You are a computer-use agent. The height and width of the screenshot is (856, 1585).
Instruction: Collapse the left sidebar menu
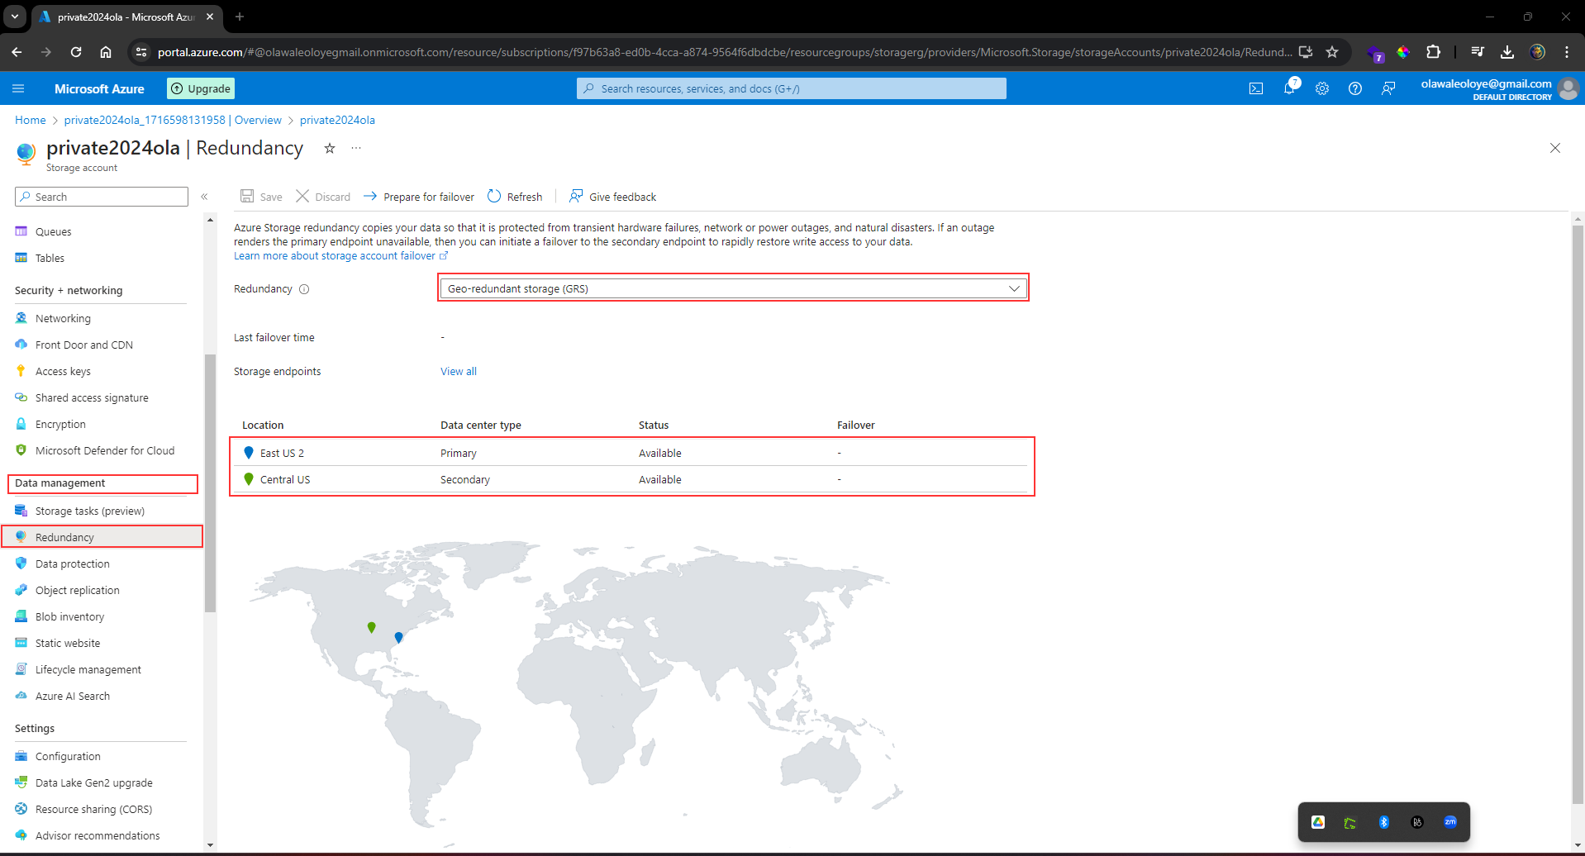tap(204, 197)
